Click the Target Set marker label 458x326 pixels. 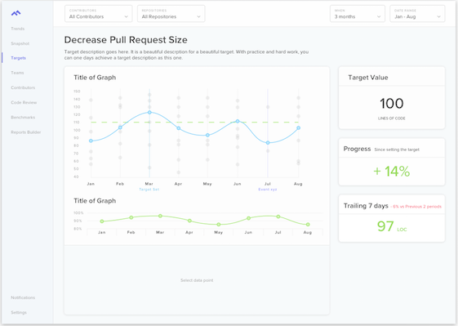click(149, 190)
